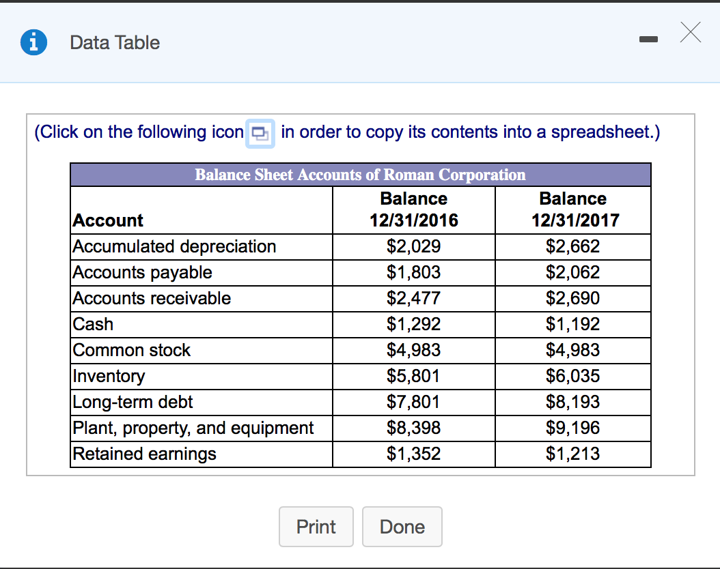Click the 'Click on the following icon' text
720x569 pixels.
tap(139, 132)
